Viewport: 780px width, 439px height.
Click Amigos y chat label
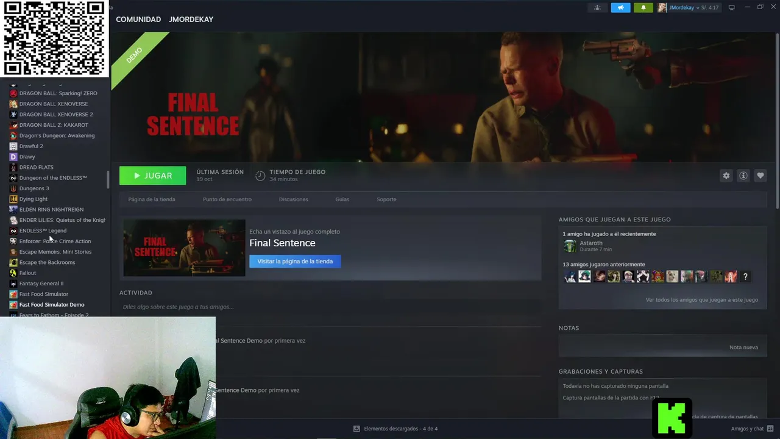click(x=747, y=429)
